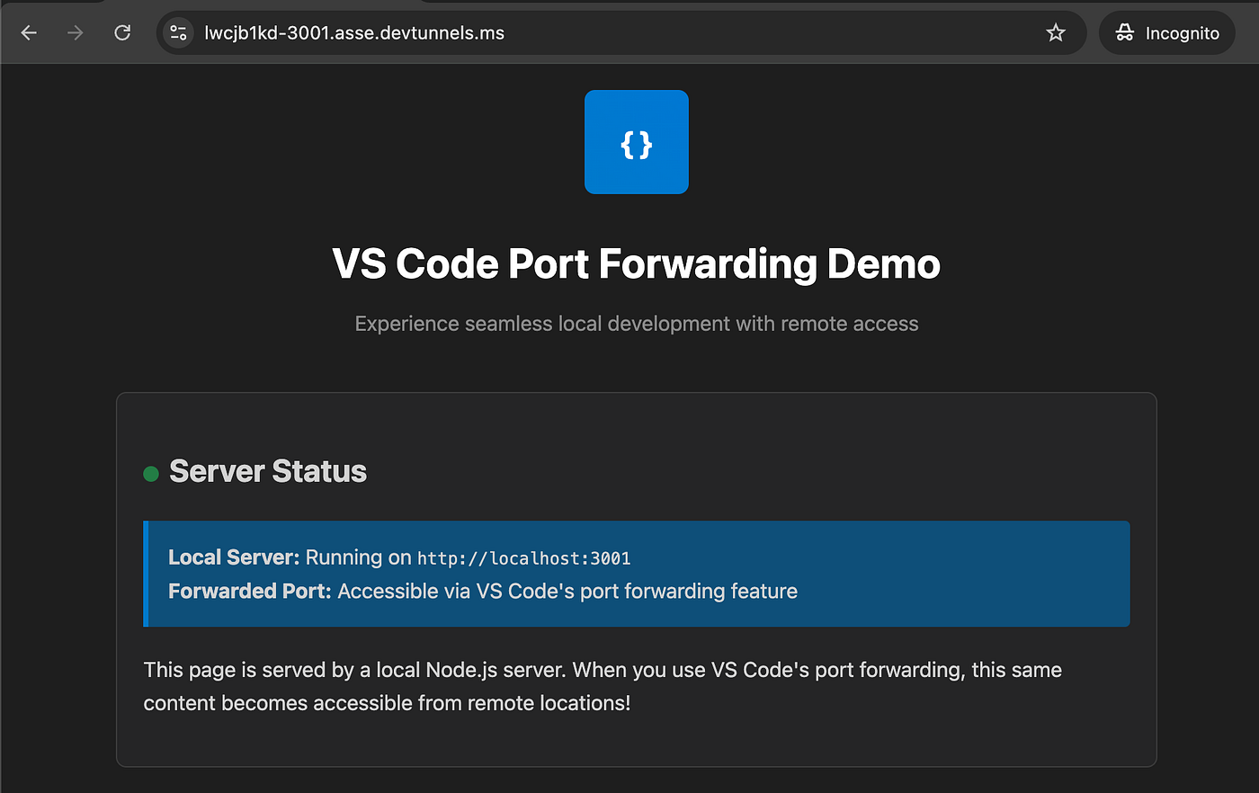Open the Incognito profile button

click(1167, 33)
